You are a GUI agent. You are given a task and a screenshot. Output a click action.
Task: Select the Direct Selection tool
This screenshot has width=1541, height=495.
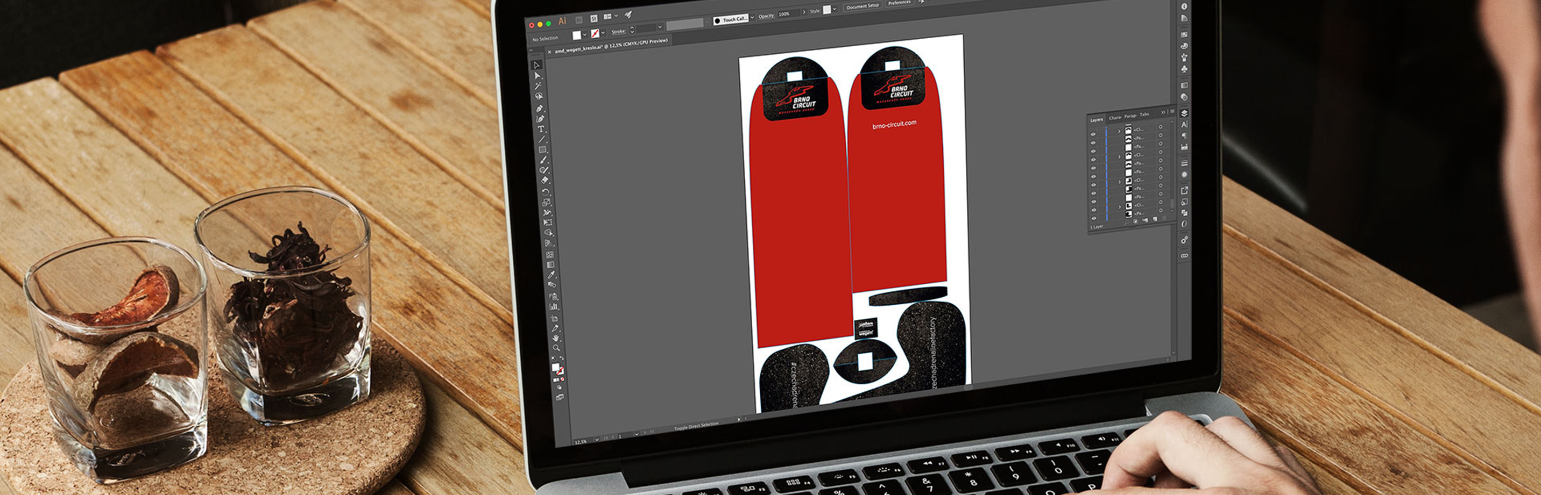tap(538, 76)
